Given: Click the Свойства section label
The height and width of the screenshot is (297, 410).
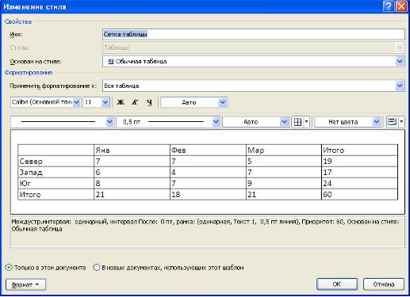Looking at the screenshot, I should click(x=18, y=21).
